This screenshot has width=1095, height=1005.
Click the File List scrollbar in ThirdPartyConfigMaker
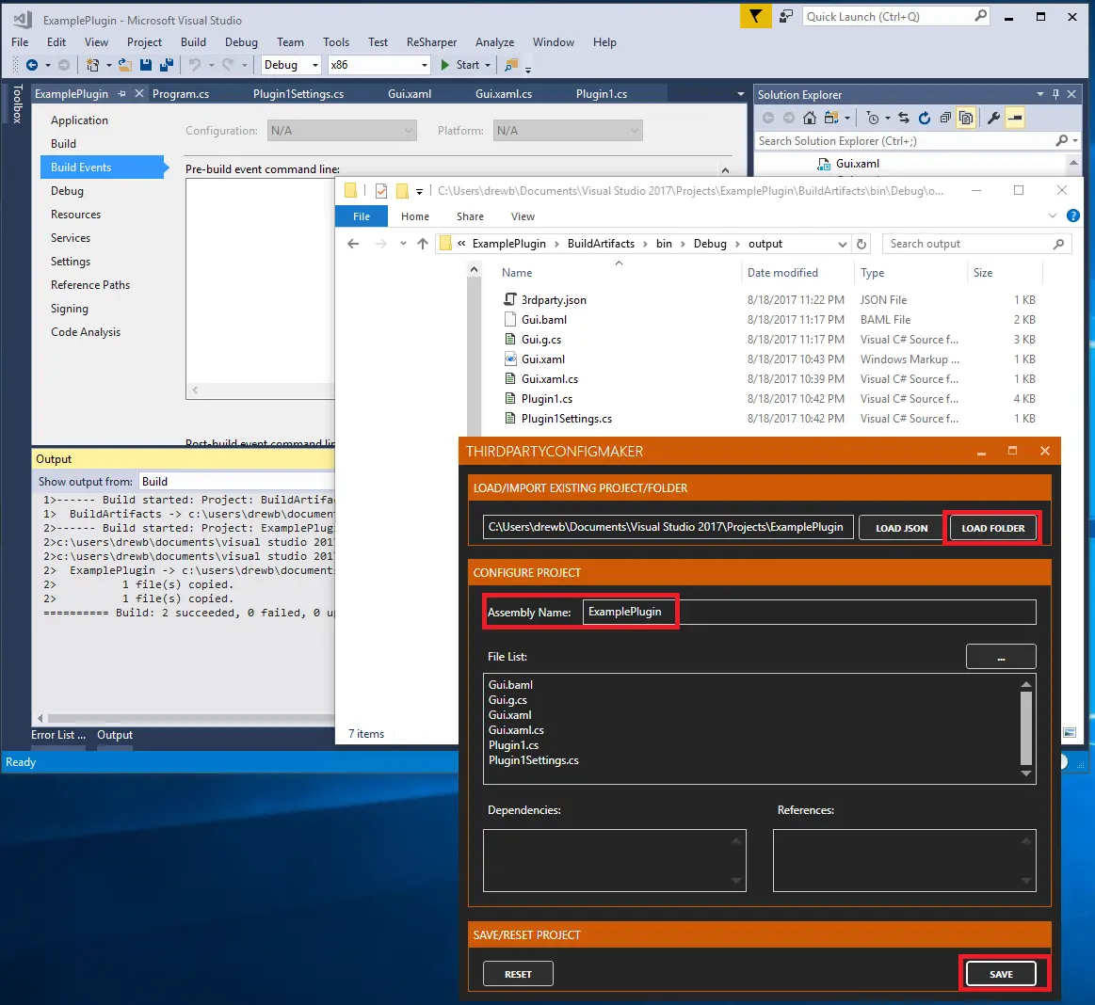(1026, 728)
